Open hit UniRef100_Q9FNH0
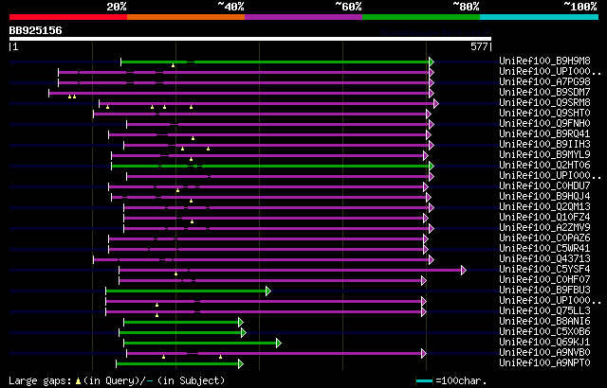The width and height of the screenshot is (607, 388). (x=544, y=123)
